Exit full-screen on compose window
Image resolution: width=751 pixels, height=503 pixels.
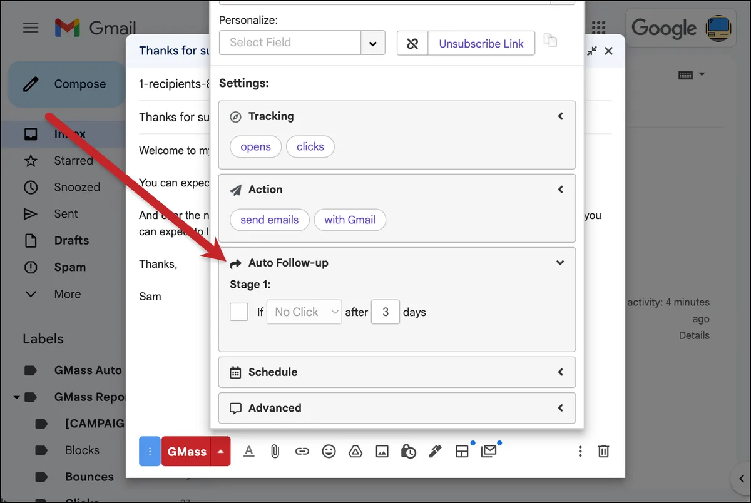pyautogui.click(x=591, y=51)
